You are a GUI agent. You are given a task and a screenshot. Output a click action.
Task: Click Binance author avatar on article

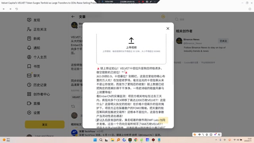74,25
